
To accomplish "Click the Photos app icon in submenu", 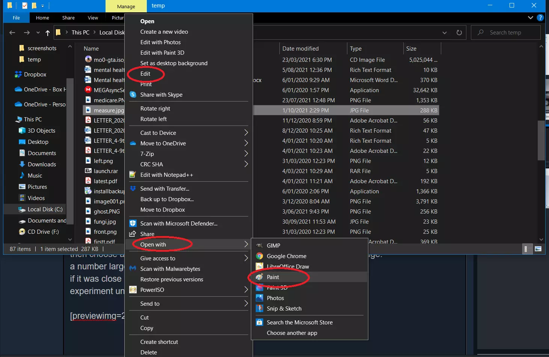I will [259, 298].
